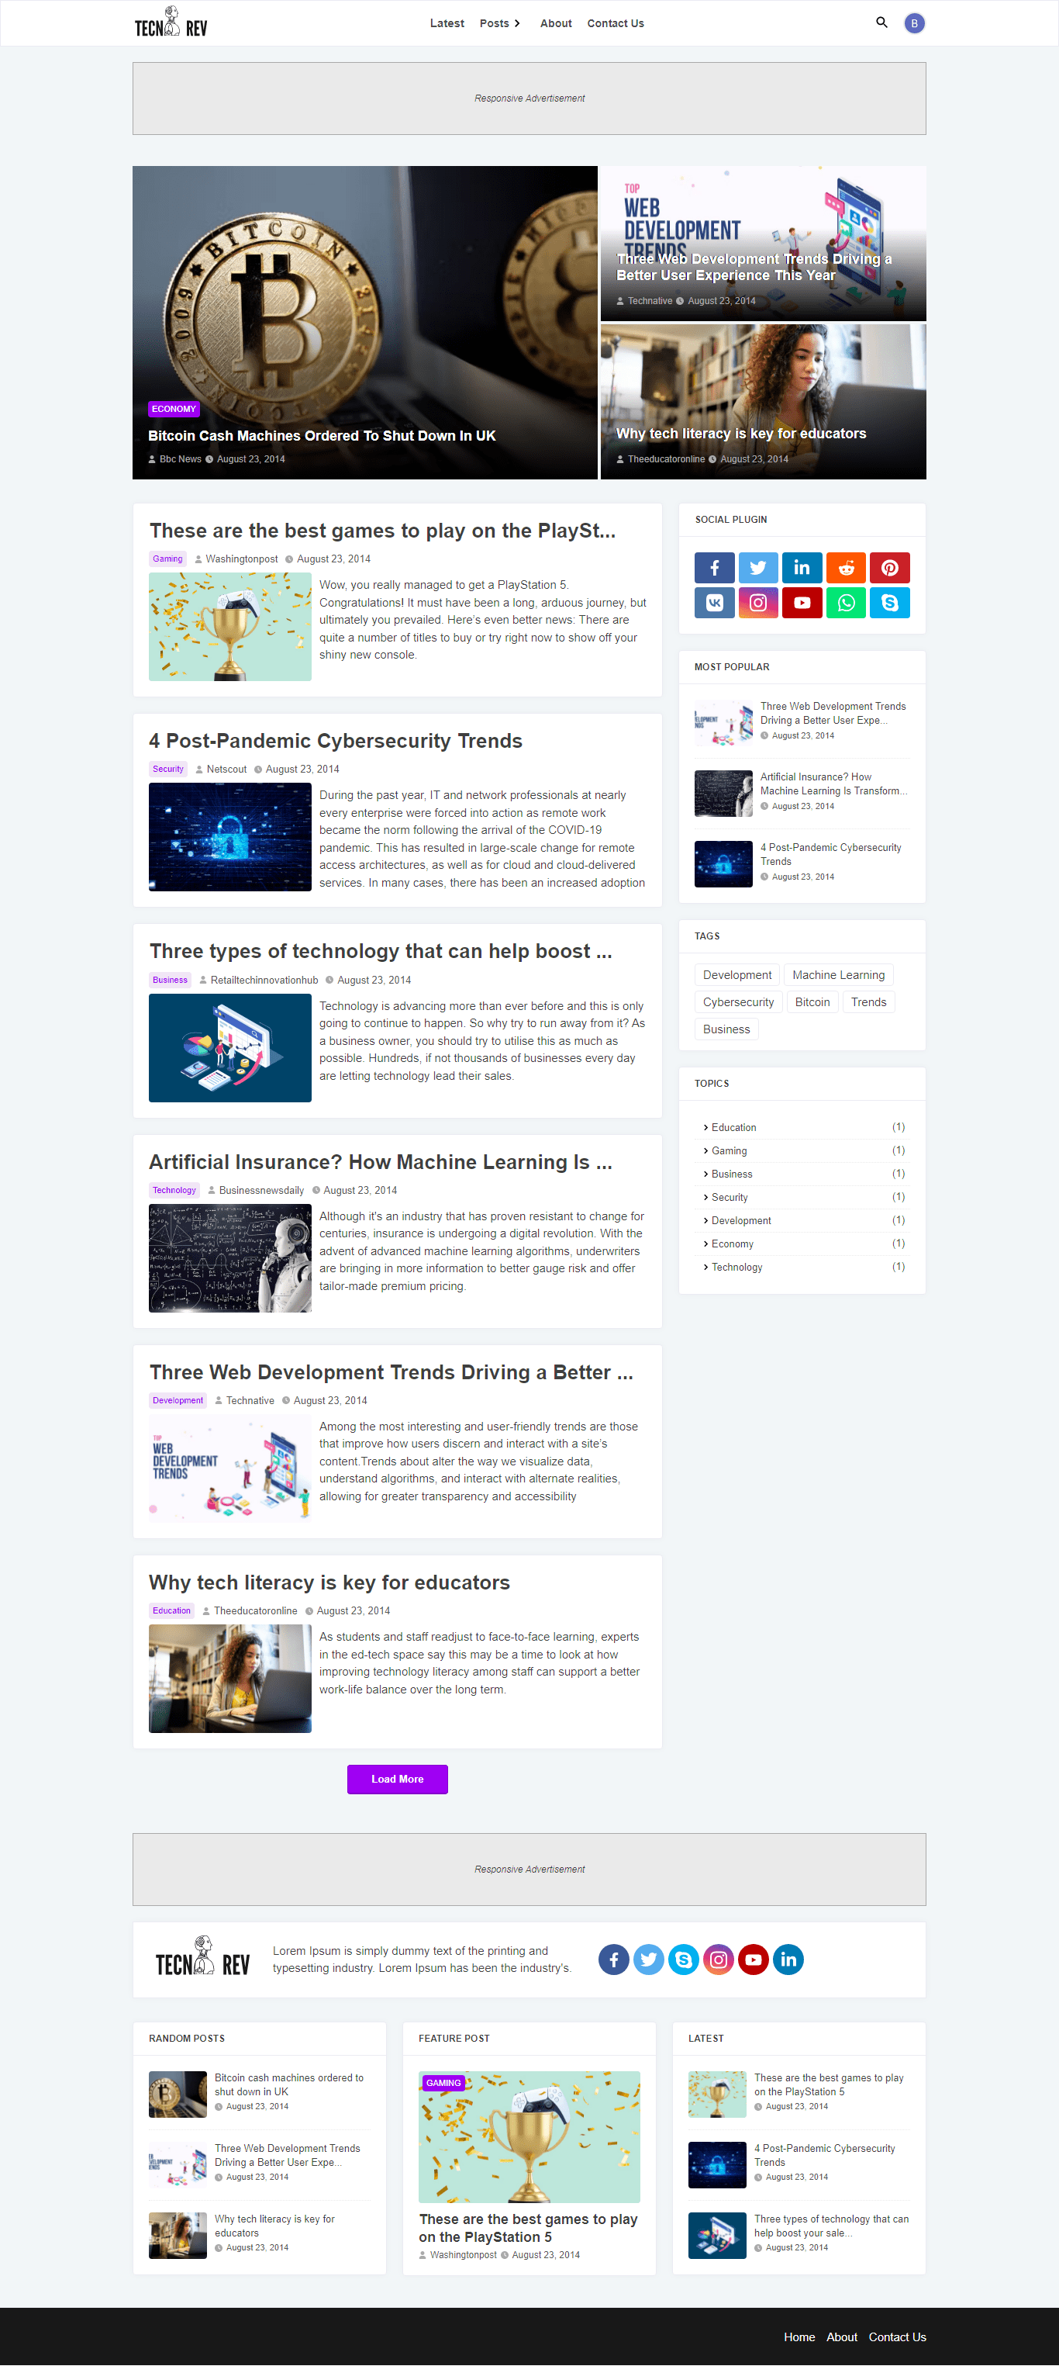Click the round LinkedIn icon in footer
Viewport: 1059px width, 2366px height.
coord(788,1959)
